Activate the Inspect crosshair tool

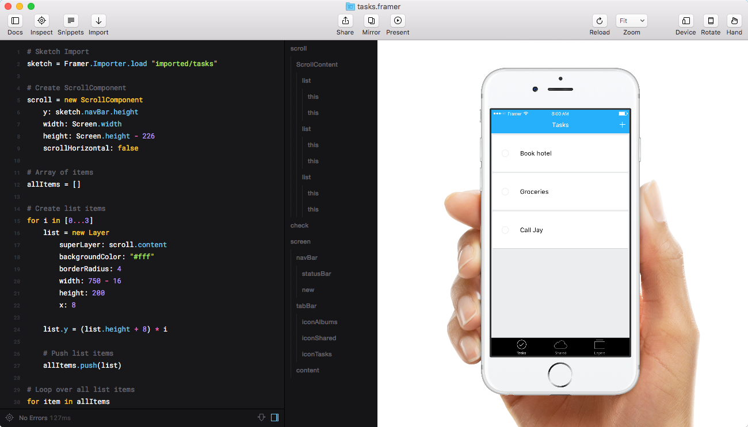pos(41,21)
